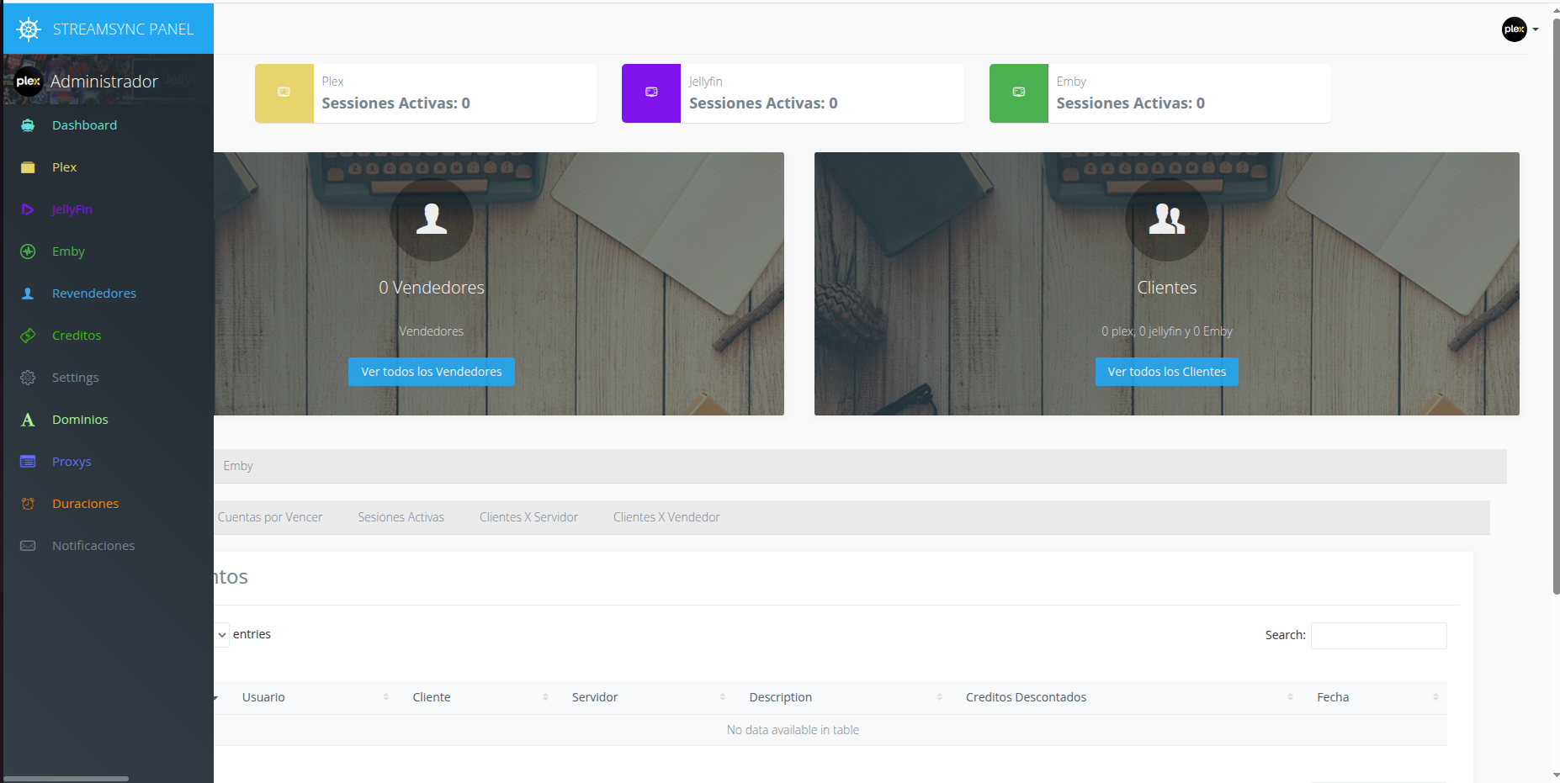Image resolution: width=1560 pixels, height=783 pixels.
Task: Open the Plex menu item
Action: (64, 167)
